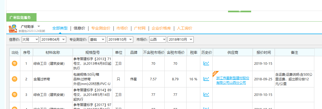
Task: Switch to the 广材网 tab
Action: [x=140, y=28]
